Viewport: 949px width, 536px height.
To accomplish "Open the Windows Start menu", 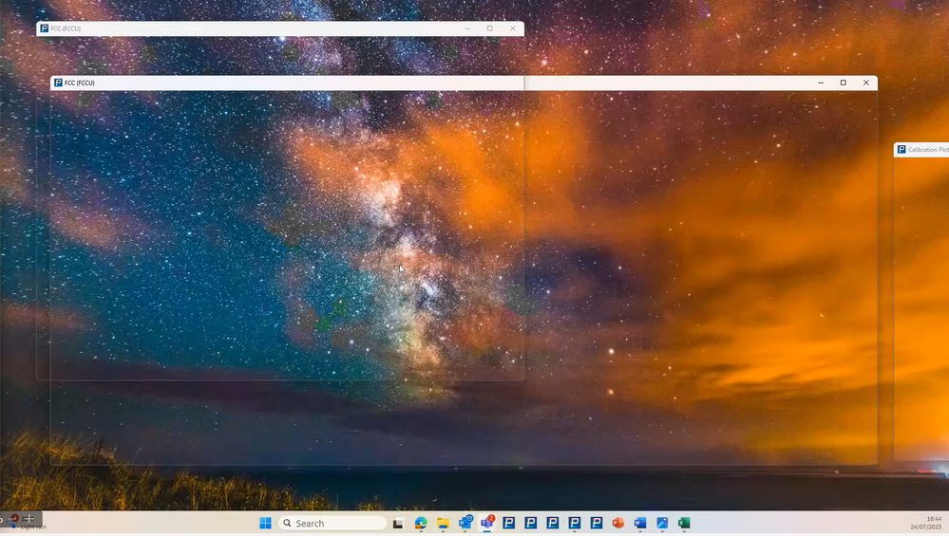I will coord(265,524).
